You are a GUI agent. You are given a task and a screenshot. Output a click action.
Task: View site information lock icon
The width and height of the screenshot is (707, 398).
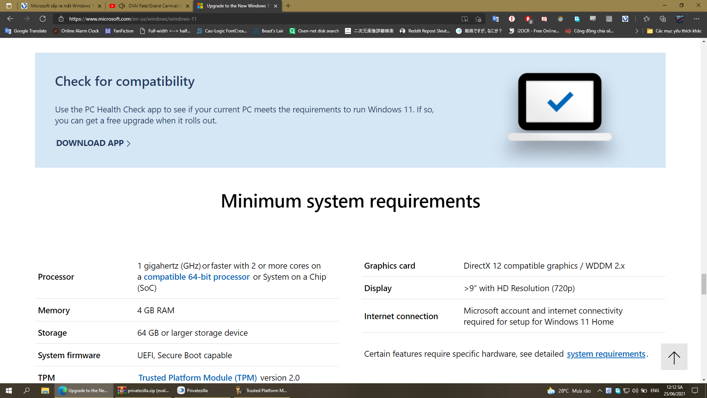coord(61,19)
